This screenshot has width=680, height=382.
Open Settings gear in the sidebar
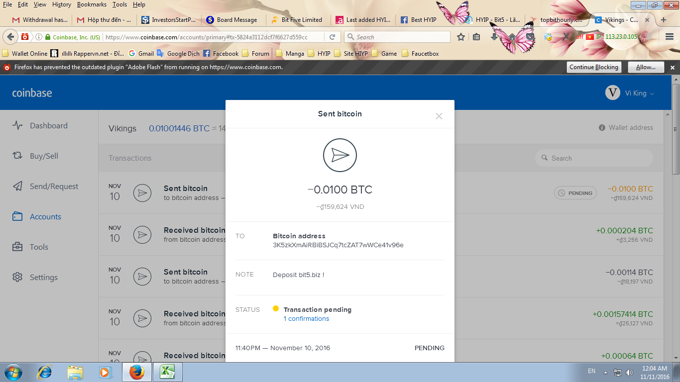tap(18, 278)
